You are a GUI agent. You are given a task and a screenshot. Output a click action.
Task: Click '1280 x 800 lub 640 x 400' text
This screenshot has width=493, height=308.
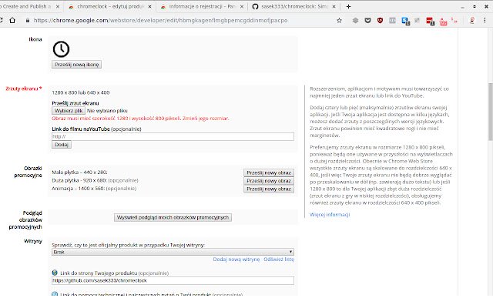pyautogui.click(x=81, y=92)
